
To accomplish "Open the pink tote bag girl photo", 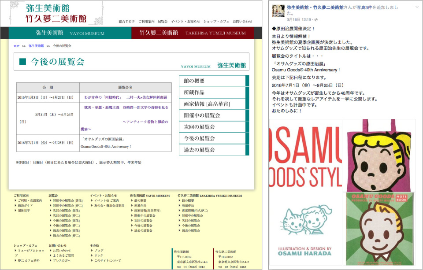I will pyautogui.click(x=379, y=155).
